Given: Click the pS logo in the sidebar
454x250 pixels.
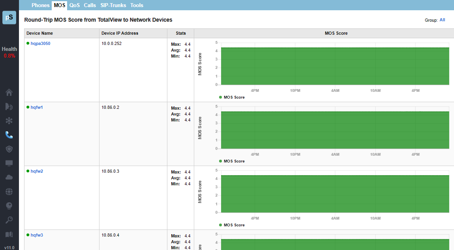Looking at the screenshot, I should pos(9,17).
